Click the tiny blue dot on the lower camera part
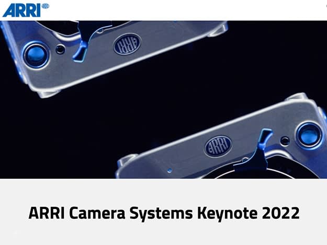Image resolution: width=327 pixels, height=245 pixels. coord(169,170)
